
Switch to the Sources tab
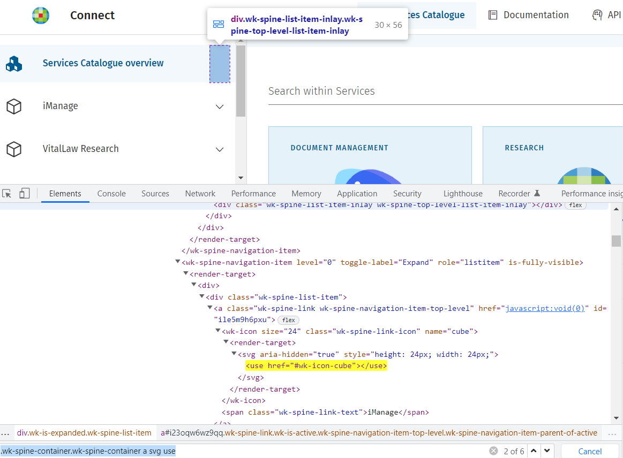tap(155, 194)
